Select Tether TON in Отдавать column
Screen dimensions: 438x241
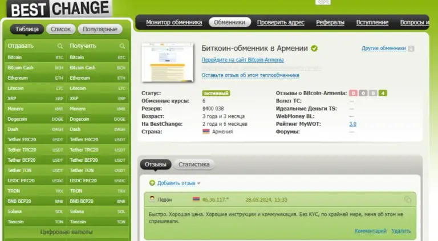35,170
